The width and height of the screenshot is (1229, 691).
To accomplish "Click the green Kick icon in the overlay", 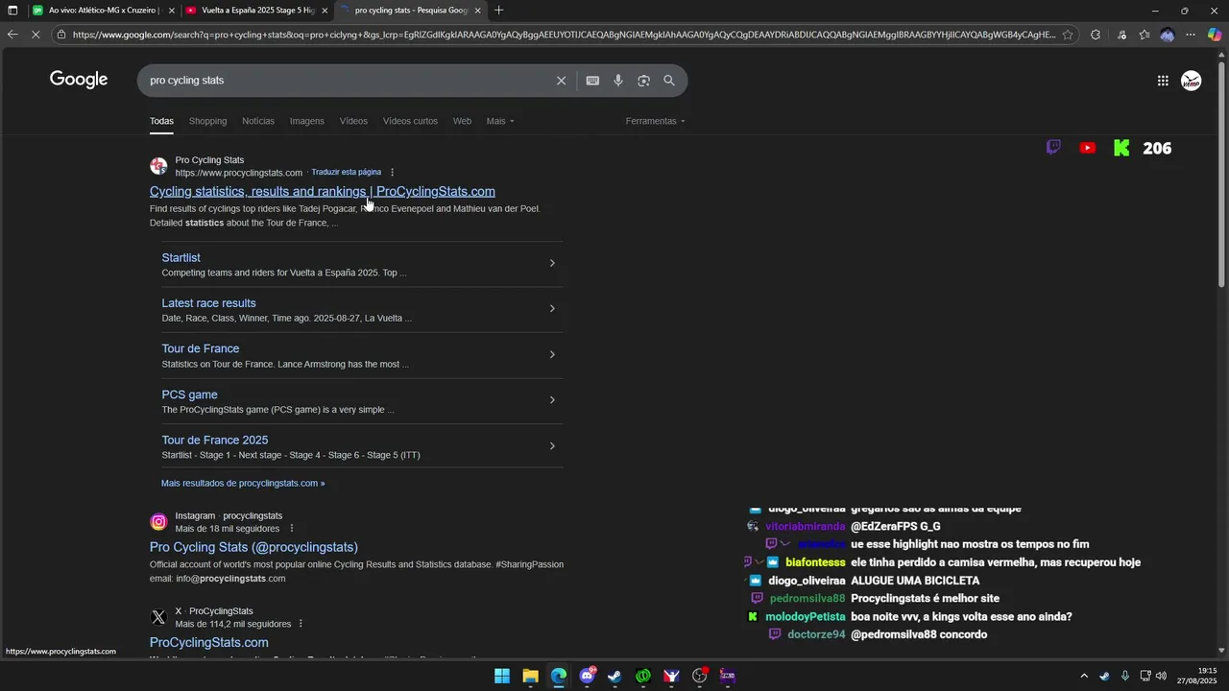I will 1121,148.
